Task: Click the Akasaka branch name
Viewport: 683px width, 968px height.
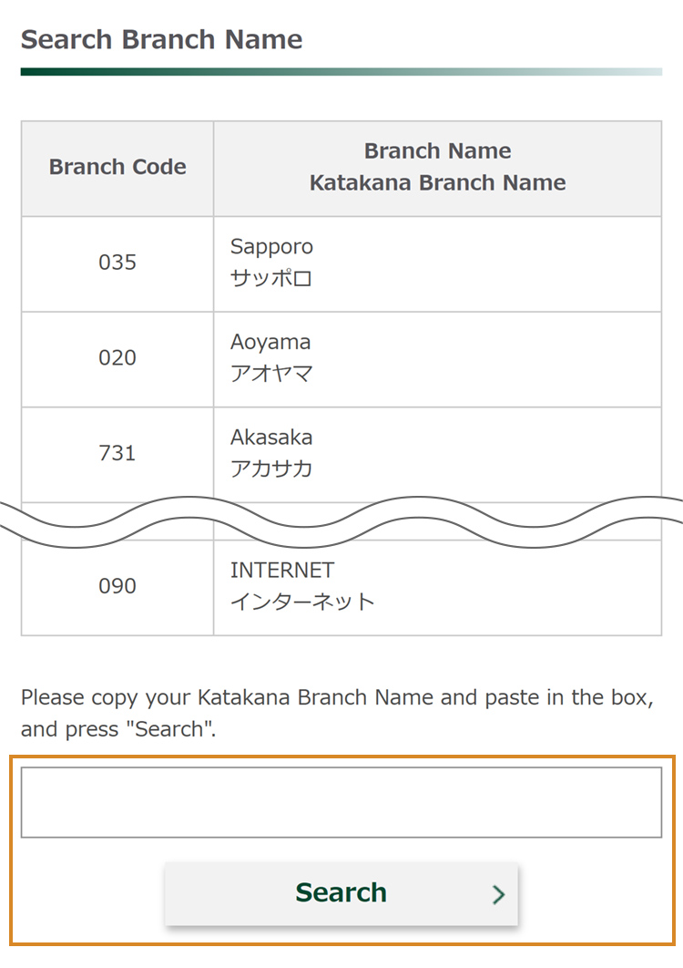Action: point(271,438)
